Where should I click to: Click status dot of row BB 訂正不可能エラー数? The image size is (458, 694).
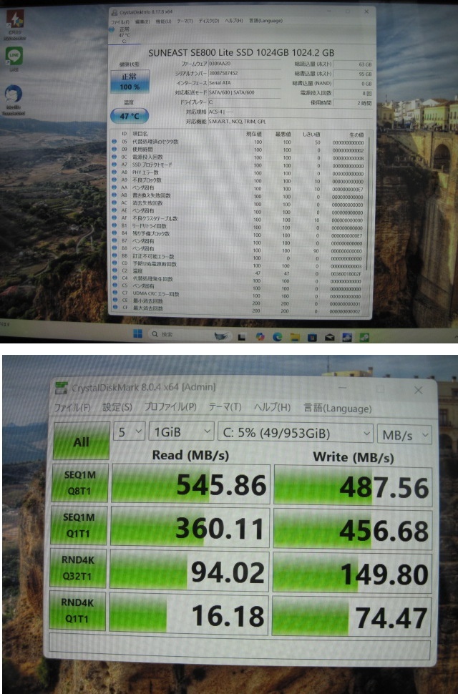114,256
